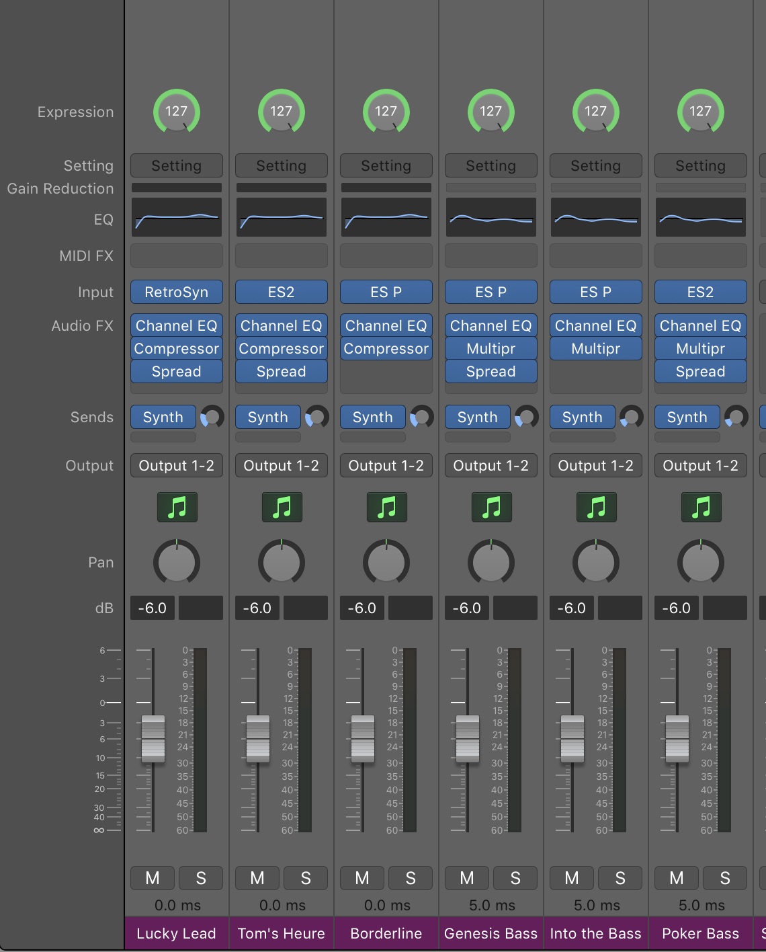Open the EQ thumbnail on Tom's Heure

(282, 217)
